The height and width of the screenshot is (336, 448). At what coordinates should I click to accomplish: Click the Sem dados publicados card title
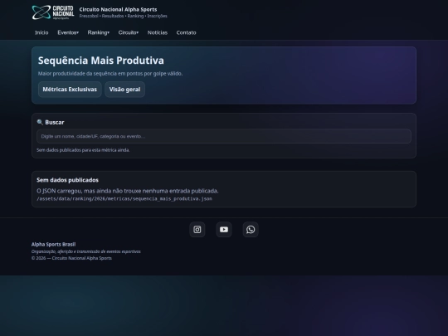[67, 180]
